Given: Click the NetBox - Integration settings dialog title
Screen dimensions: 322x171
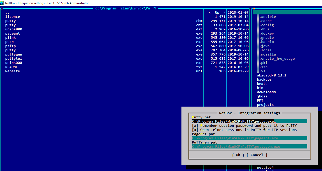Looking at the screenshot, I should 249,113.
